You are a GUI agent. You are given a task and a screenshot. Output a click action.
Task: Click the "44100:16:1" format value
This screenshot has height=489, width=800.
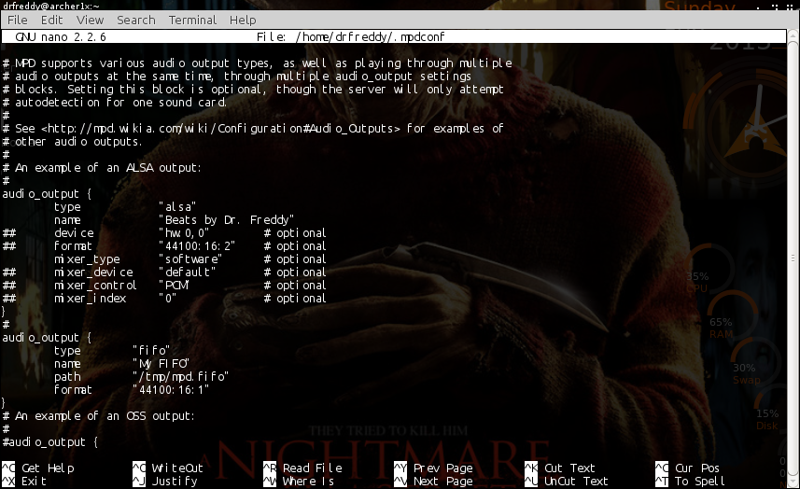(171, 389)
